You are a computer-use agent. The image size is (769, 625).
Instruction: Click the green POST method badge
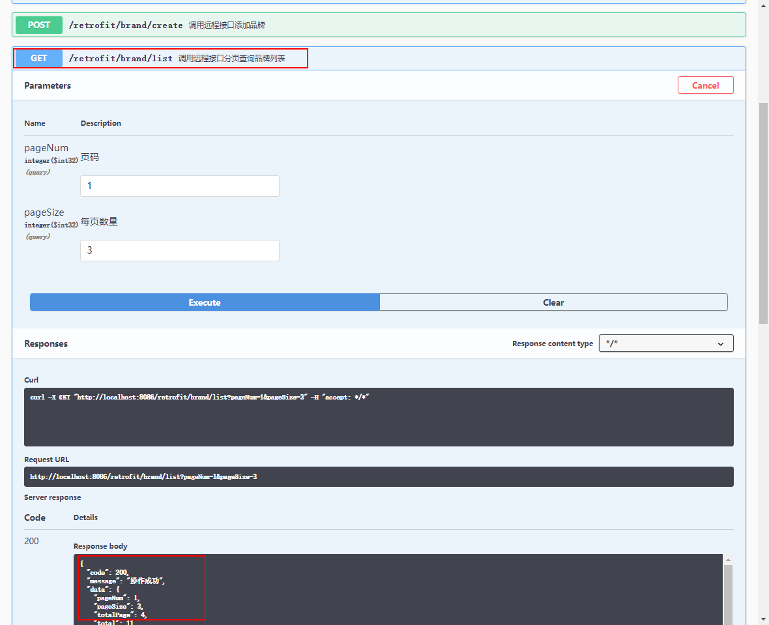pyautogui.click(x=38, y=25)
